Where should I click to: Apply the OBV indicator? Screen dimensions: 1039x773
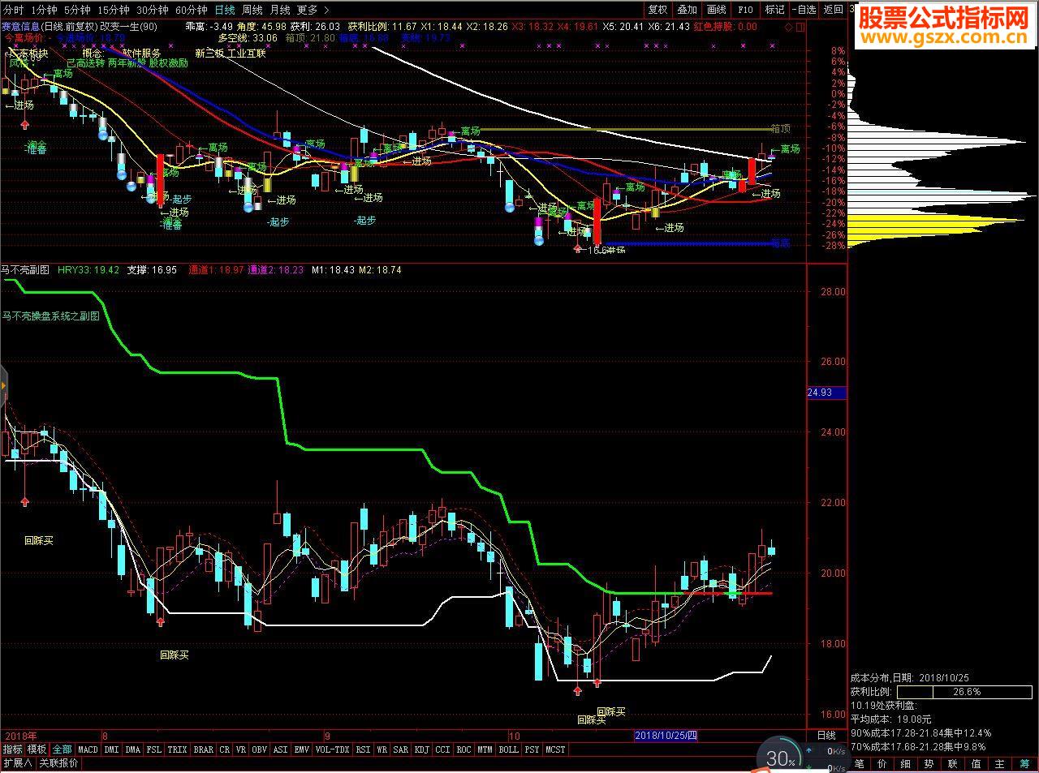[x=260, y=749]
